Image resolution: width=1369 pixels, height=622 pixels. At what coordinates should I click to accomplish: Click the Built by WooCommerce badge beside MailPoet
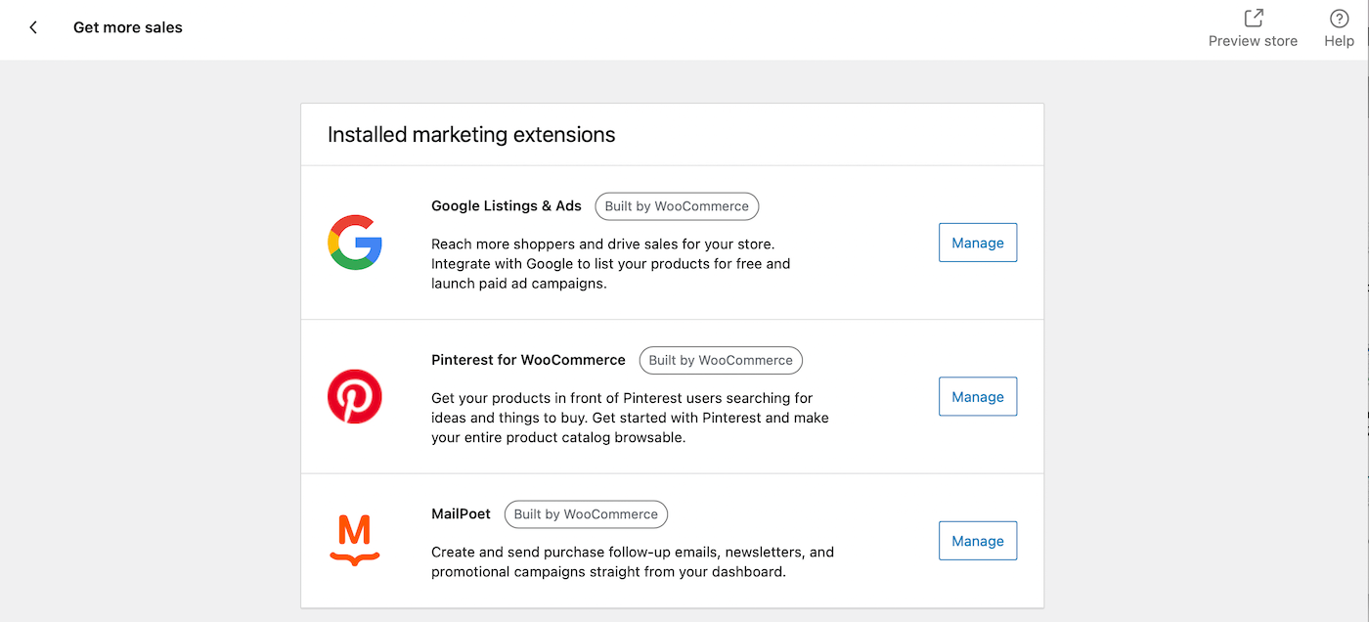[x=586, y=514]
